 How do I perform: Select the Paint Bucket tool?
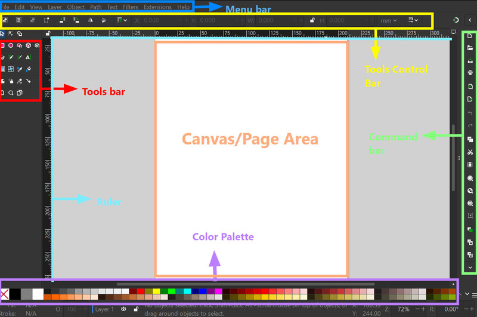click(28, 69)
